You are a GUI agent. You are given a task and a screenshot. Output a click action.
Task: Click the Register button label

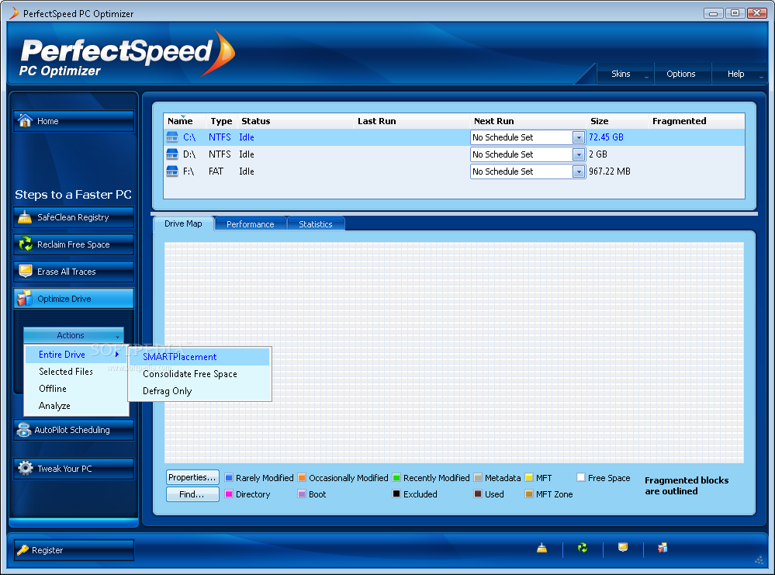[47, 550]
